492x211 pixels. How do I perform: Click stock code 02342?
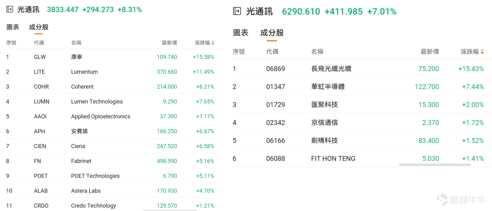coord(276,123)
